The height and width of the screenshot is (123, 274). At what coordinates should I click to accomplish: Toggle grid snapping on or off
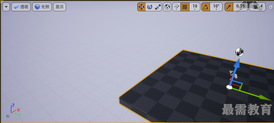[185, 7]
